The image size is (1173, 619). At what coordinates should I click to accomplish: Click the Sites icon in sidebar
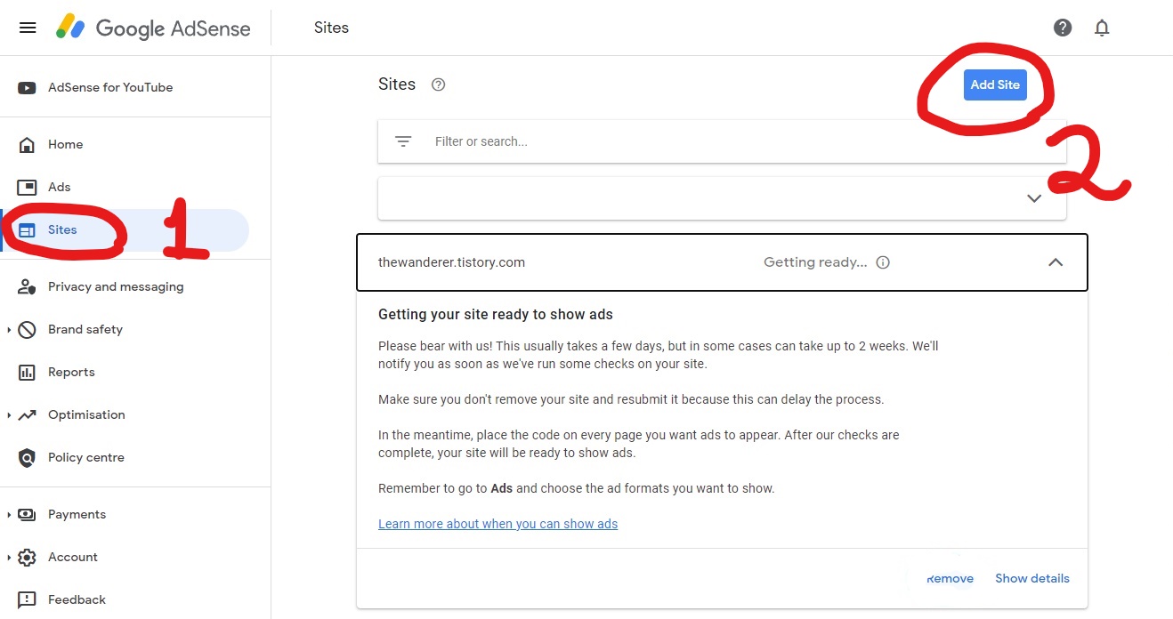tap(28, 230)
